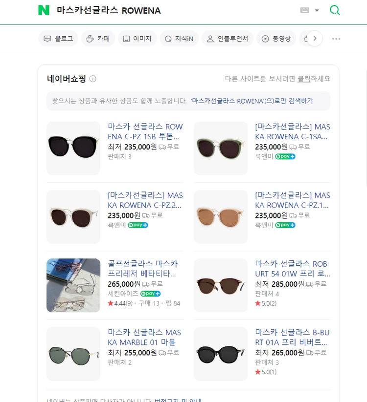The width and height of the screenshot is (367, 402).
Task: Click Npay badge on ROWENA C-PZ.2 listing
Action: click(138, 225)
